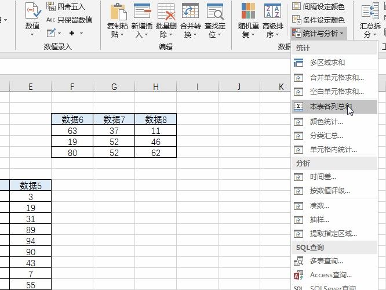This screenshot has height=290, width=386.
Task: Click the sigma icon beside 本表各列总和
Action: [298, 107]
